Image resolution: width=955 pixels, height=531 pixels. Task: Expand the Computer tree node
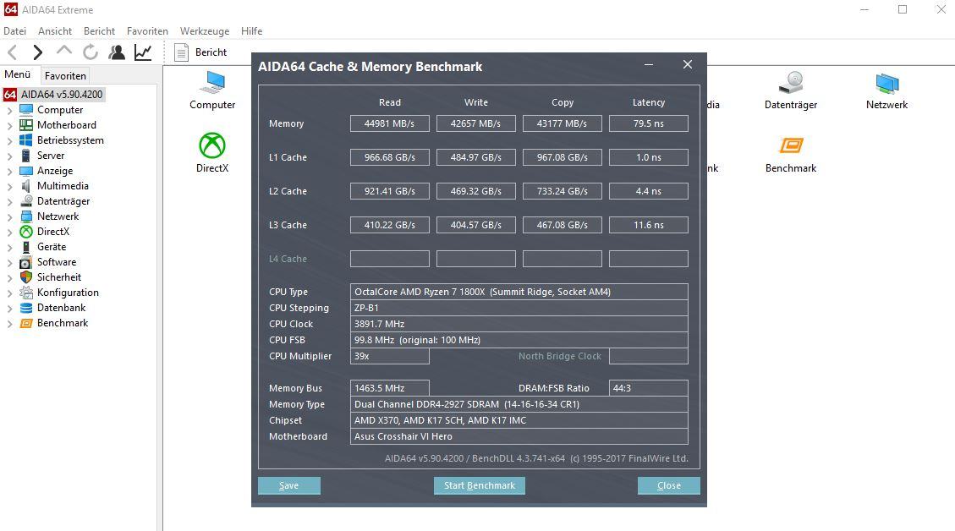[x=9, y=110]
